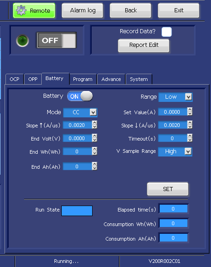The width and height of the screenshot is (211, 267).
Task: Increase Set Value(A) with up arrow
Action: 190,110
